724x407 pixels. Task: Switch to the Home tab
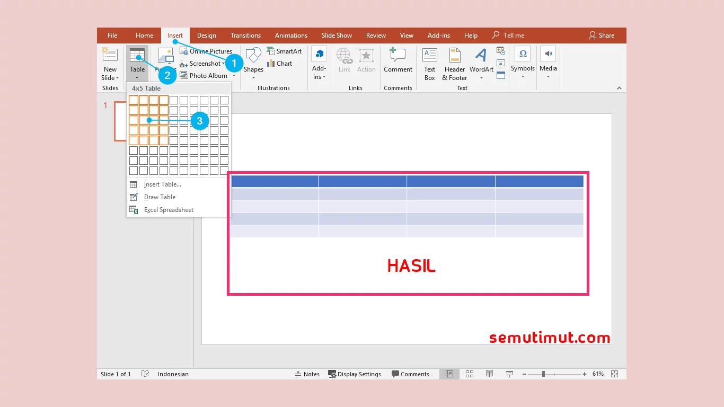[x=144, y=36]
